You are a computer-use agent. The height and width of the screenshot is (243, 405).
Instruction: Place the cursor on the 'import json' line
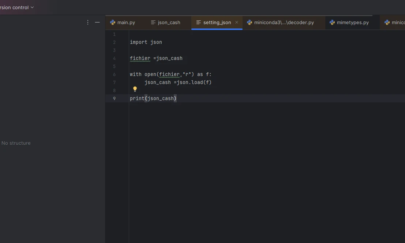tap(146, 42)
